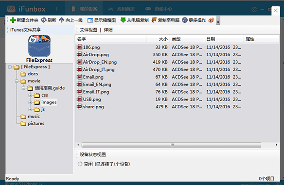The image size is (284, 185).
Task: Expand the images folder node
Action: [x=30, y=102]
